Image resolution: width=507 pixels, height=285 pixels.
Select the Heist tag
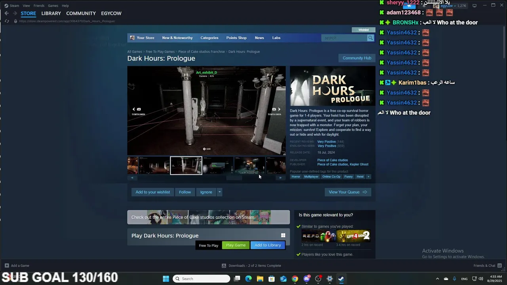[x=360, y=177]
